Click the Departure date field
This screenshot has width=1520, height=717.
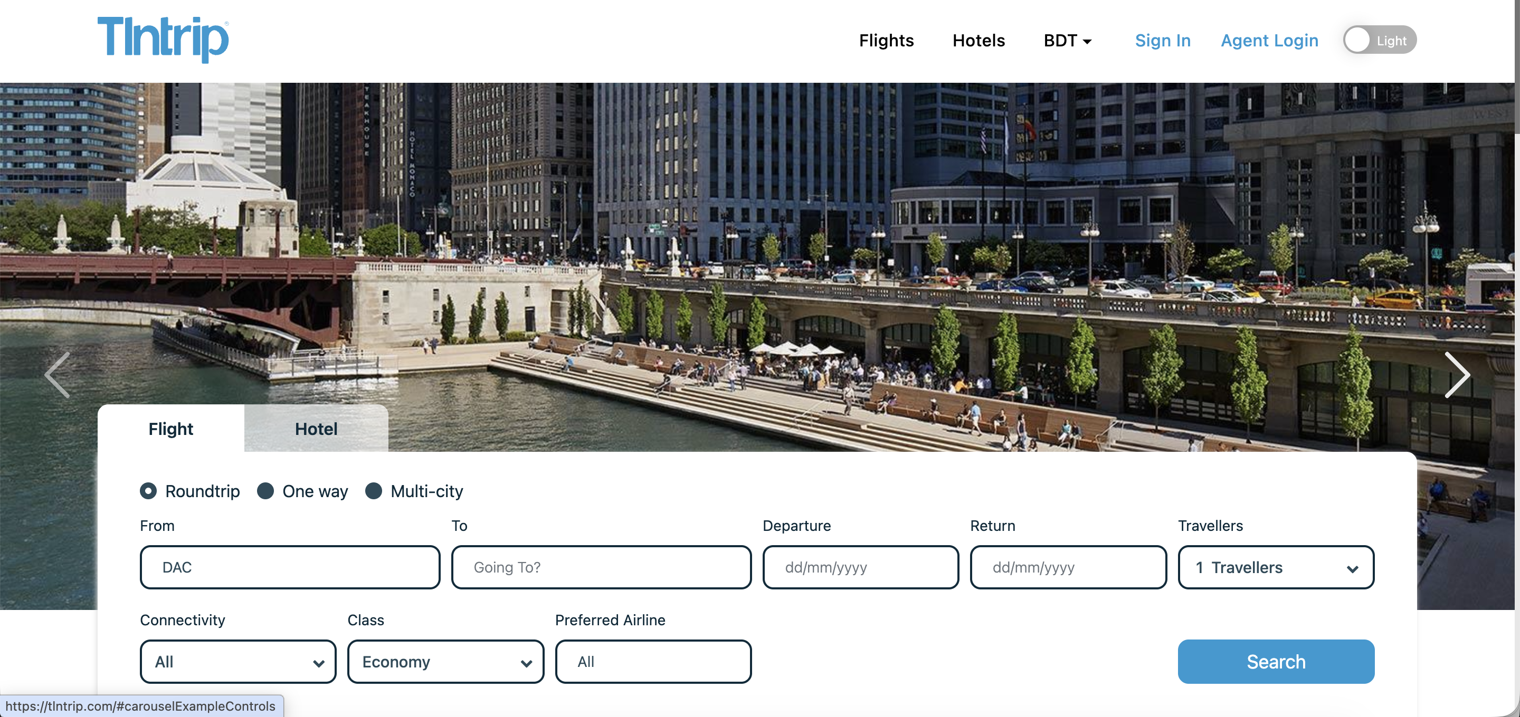pyautogui.click(x=860, y=567)
